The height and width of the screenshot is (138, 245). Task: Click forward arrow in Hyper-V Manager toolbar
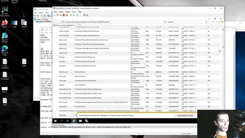coord(38,16)
